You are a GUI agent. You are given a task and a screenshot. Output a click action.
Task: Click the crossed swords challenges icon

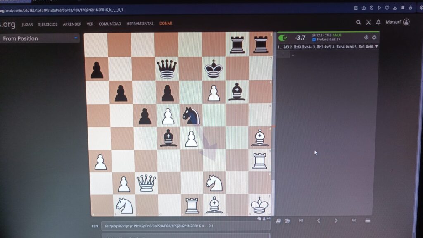(368, 22)
